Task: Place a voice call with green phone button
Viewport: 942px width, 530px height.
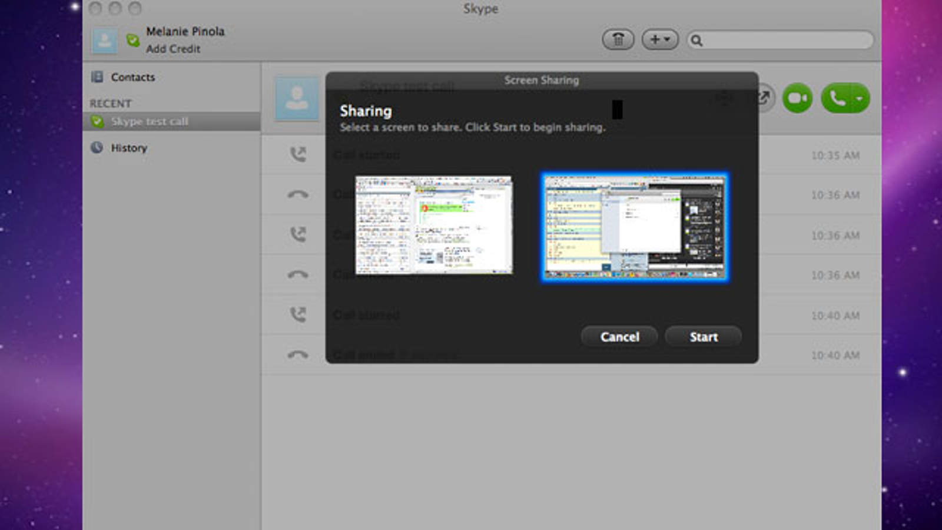Action: [x=837, y=98]
